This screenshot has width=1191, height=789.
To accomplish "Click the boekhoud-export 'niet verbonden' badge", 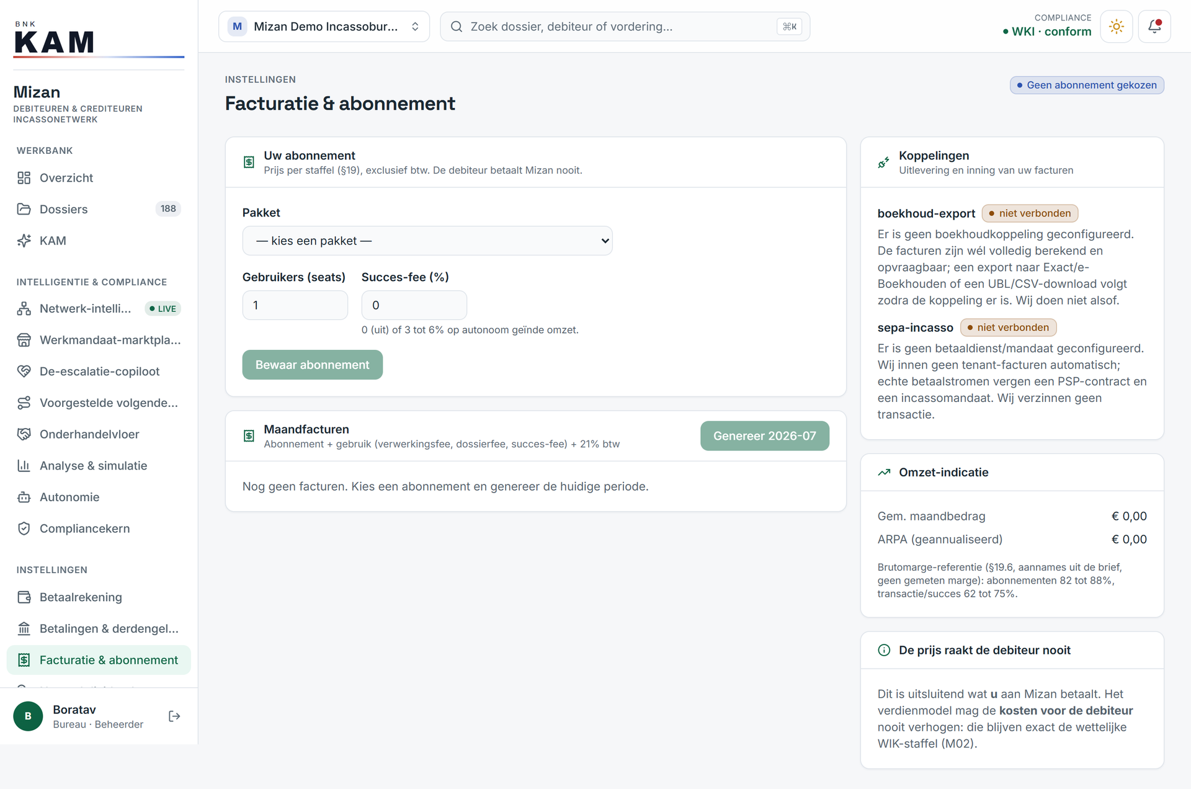I will [1030, 213].
